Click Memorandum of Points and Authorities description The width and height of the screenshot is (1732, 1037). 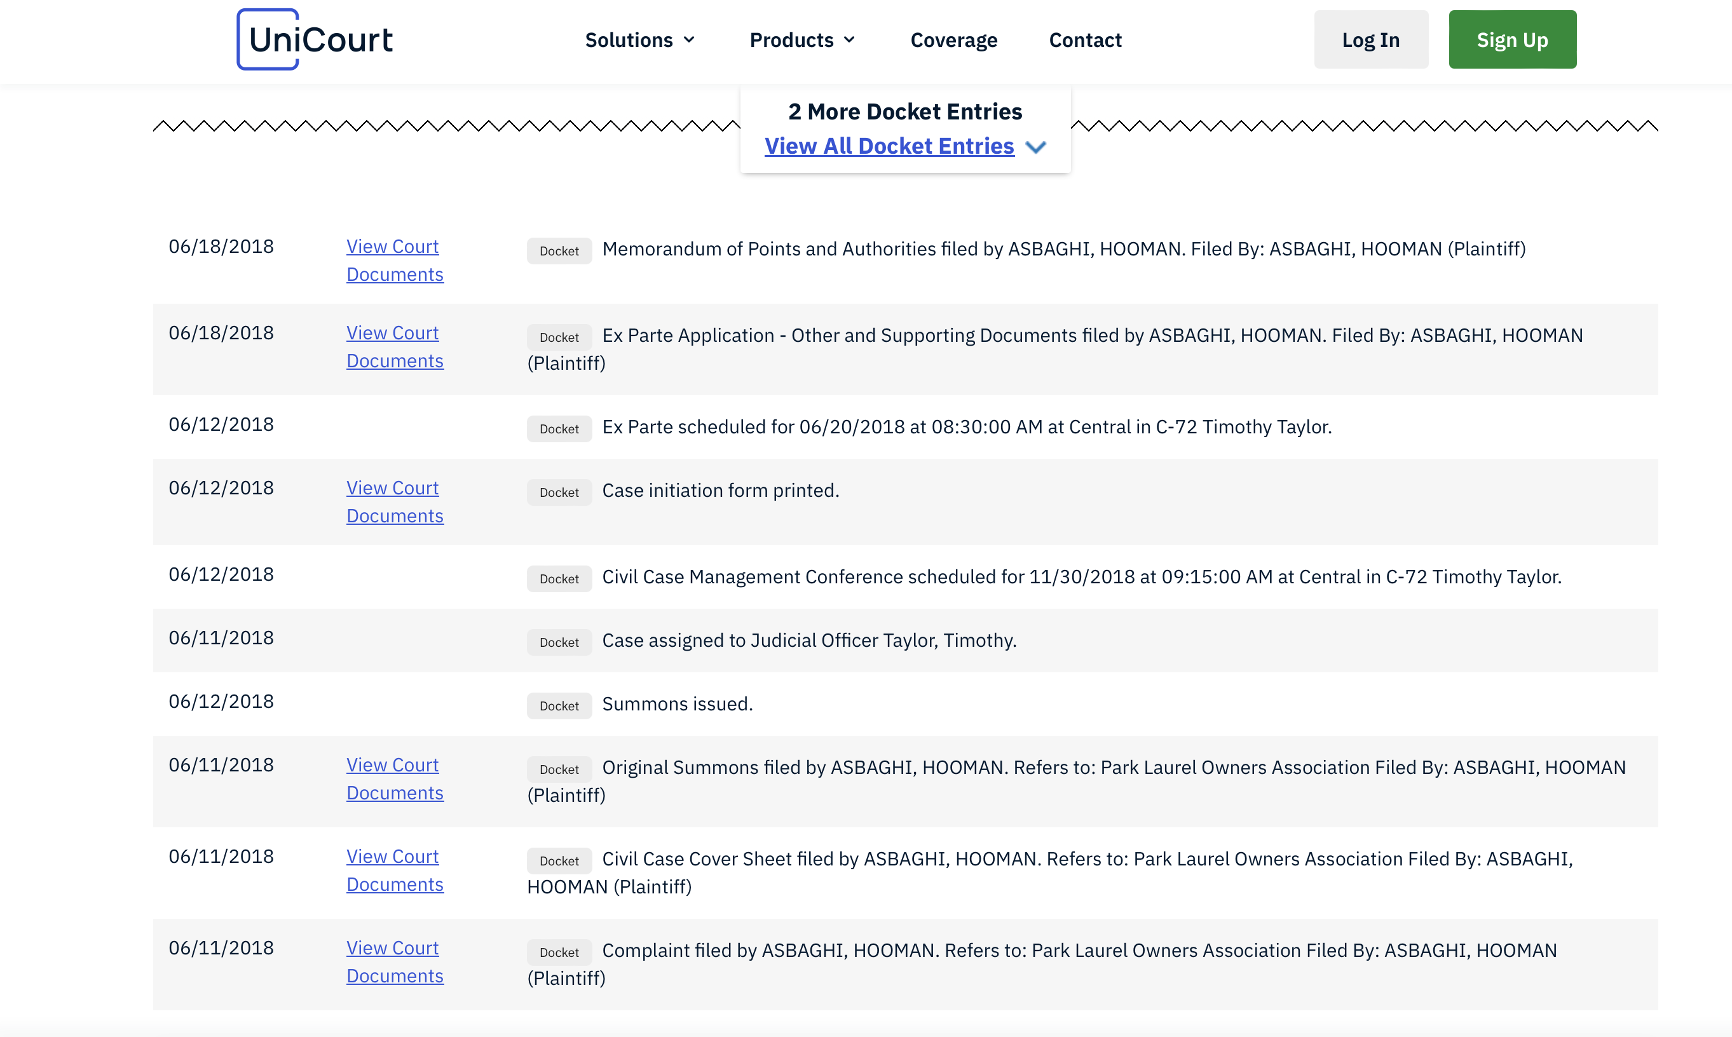[1064, 250]
